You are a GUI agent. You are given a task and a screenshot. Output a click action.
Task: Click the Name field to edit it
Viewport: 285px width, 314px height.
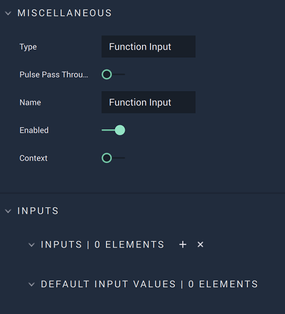(148, 103)
